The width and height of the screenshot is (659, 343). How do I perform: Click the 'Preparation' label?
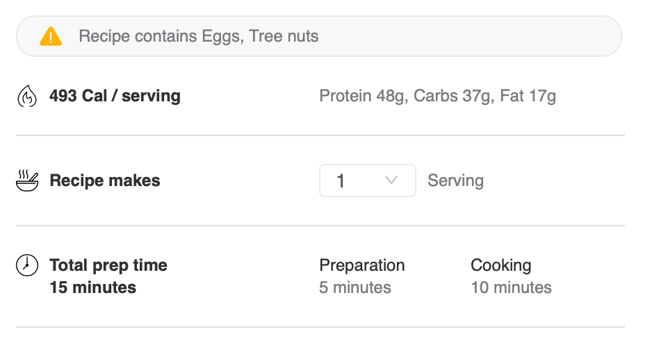coord(361,265)
